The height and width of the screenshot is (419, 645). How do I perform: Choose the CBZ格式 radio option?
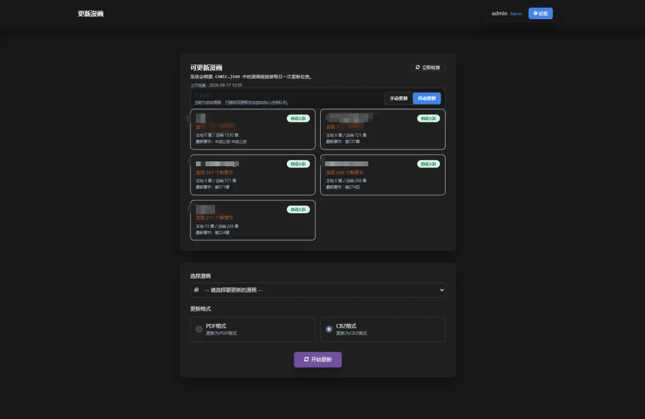[x=329, y=329]
